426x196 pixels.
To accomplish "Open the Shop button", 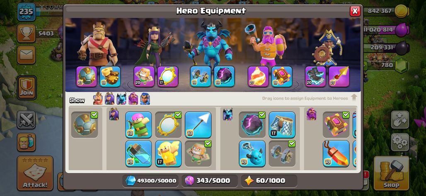I will coord(391,173).
